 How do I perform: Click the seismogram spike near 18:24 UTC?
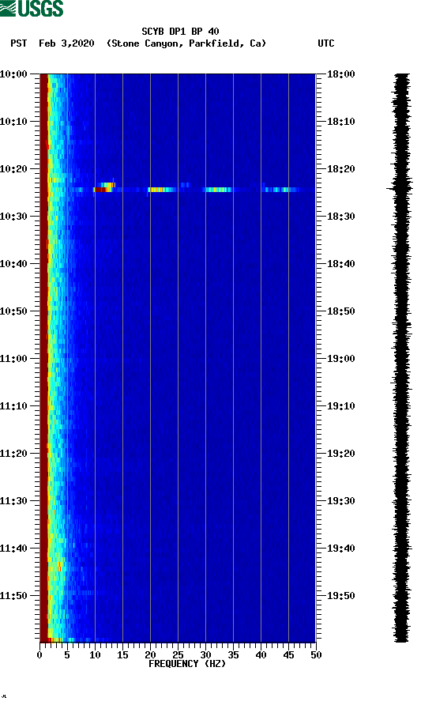[399, 188]
